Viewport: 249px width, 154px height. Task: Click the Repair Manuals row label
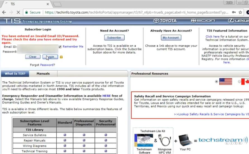coord(35,141)
